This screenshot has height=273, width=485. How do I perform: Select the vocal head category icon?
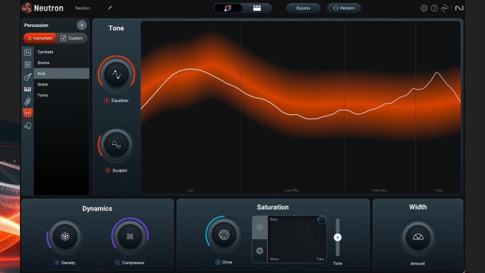pyautogui.click(x=28, y=125)
